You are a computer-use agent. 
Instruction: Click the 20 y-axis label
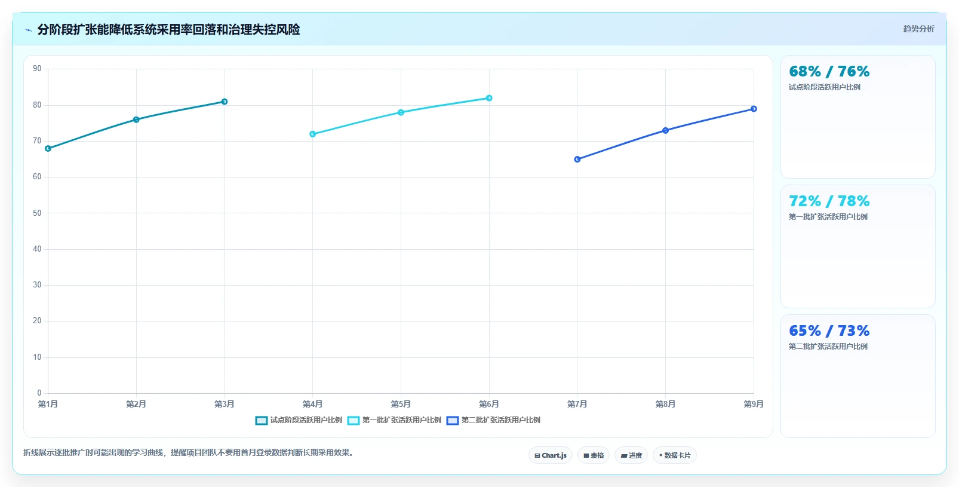[37, 321]
